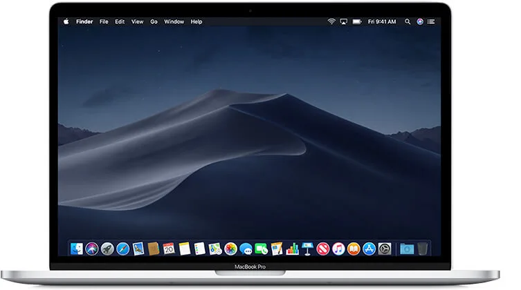
Task: Open Reminders list icon in Dock
Action: (x=200, y=249)
